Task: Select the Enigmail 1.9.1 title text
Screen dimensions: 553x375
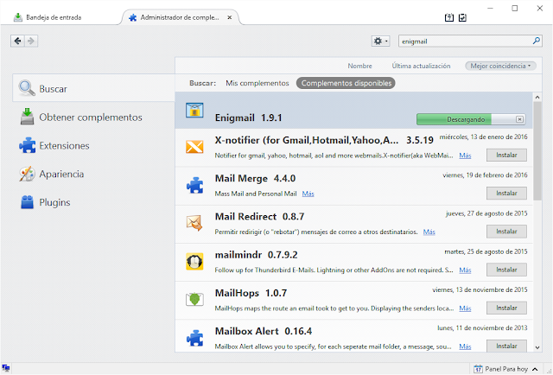Action: 248,118
